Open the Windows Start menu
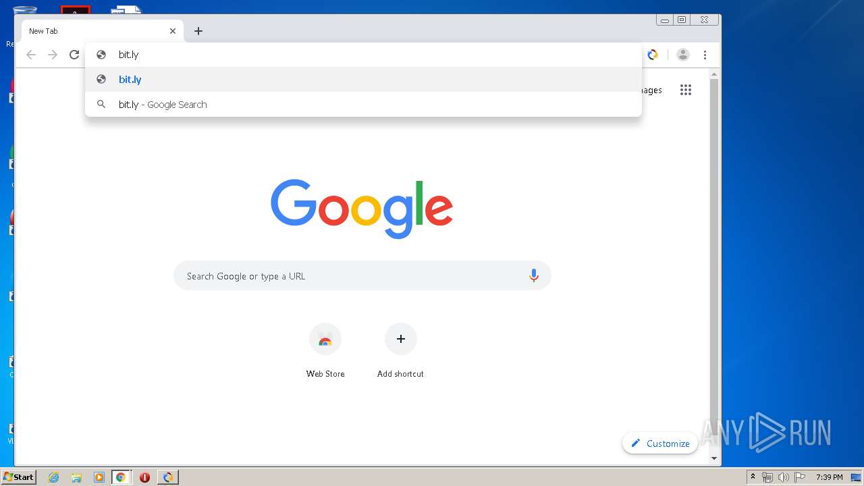Image resolution: width=864 pixels, height=486 pixels. tap(19, 477)
